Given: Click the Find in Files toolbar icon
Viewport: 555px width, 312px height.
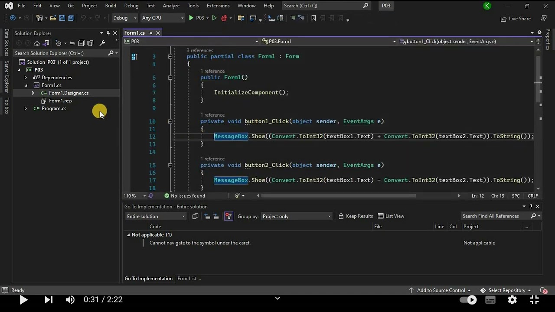Looking at the screenshot, I should (241, 18).
